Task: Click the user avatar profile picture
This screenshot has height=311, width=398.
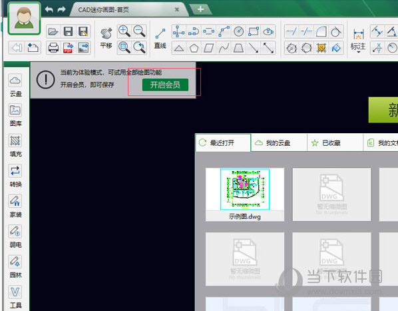Action: pyautogui.click(x=24, y=19)
